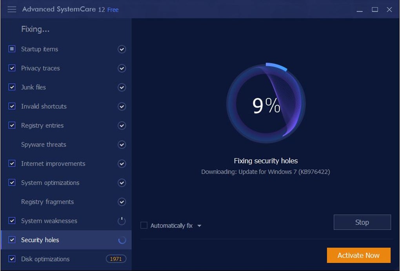This screenshot has height=271, width=400.
Task: Click the Registry fragments done checkmark icon
Action: click(122, 202)
